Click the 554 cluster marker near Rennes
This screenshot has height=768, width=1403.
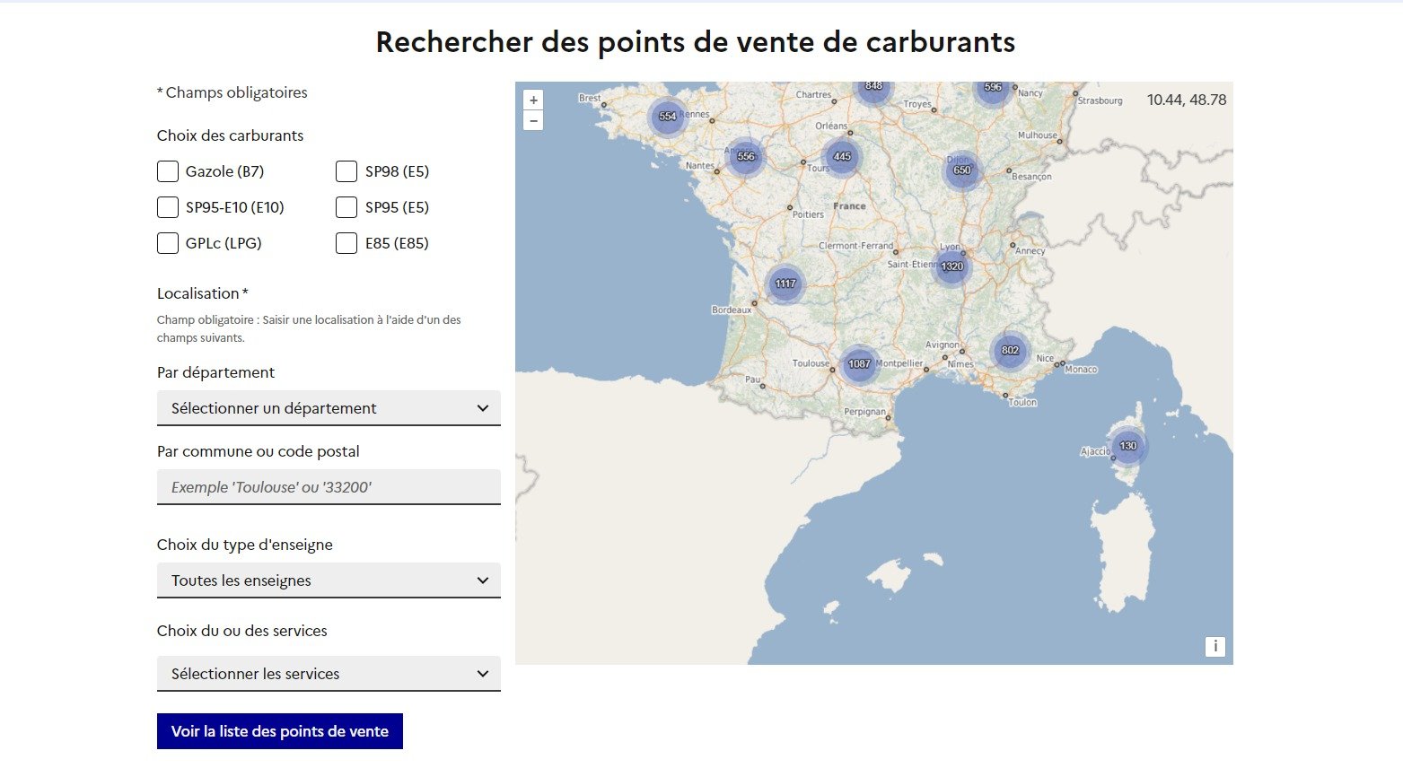tap(667, 117)
